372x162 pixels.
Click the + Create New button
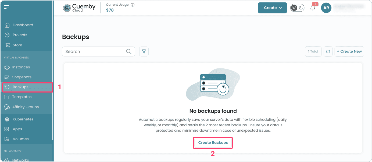[349, 51]
